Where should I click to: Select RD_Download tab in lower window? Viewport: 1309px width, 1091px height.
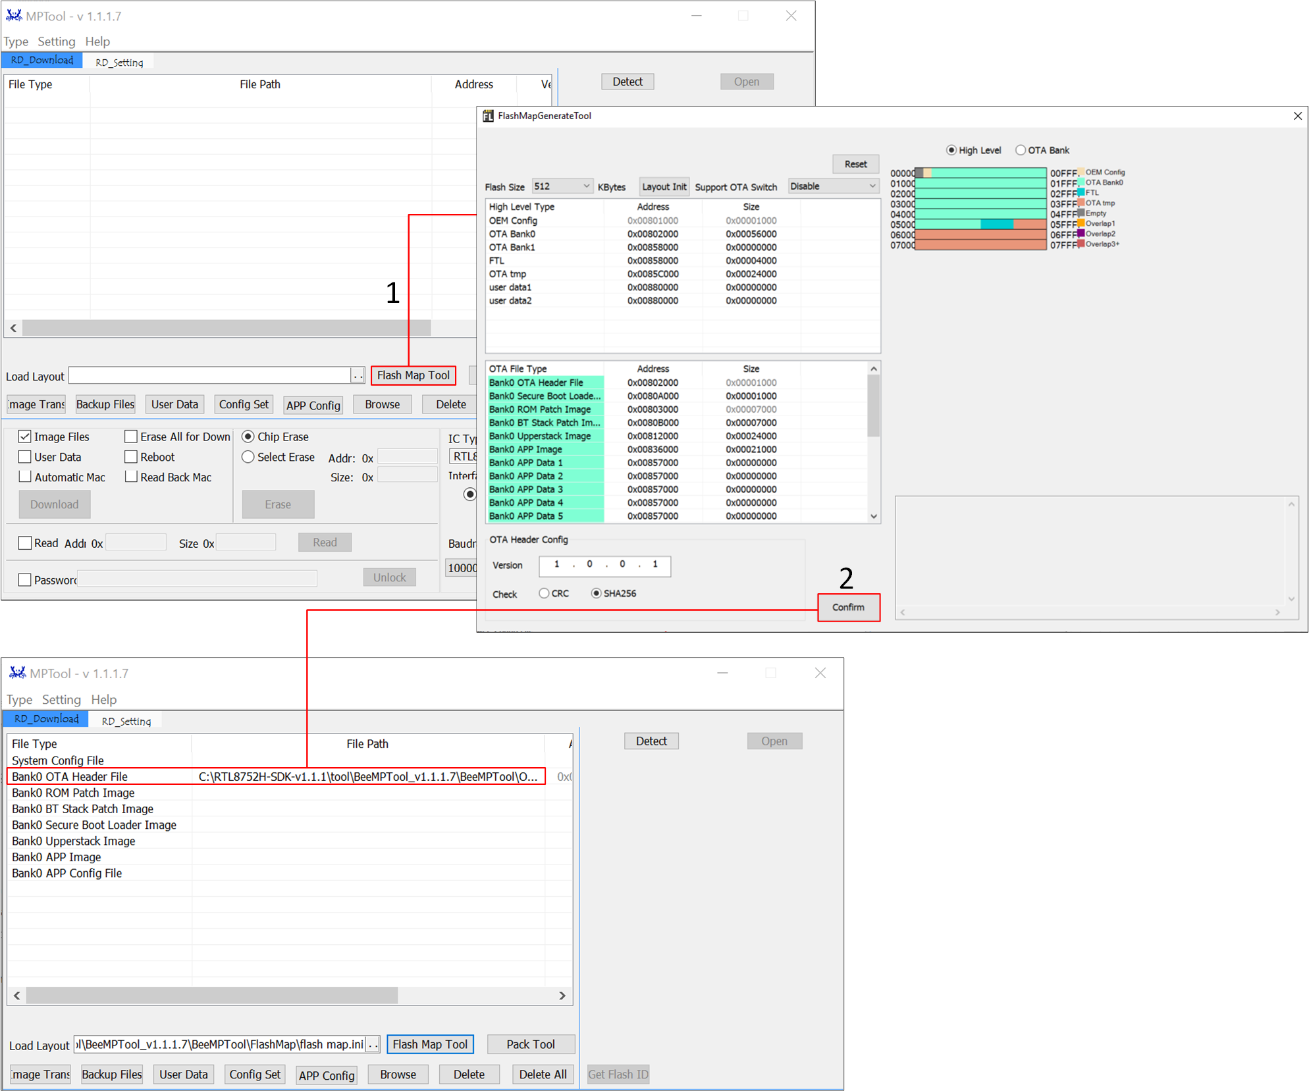coord(47,718)
